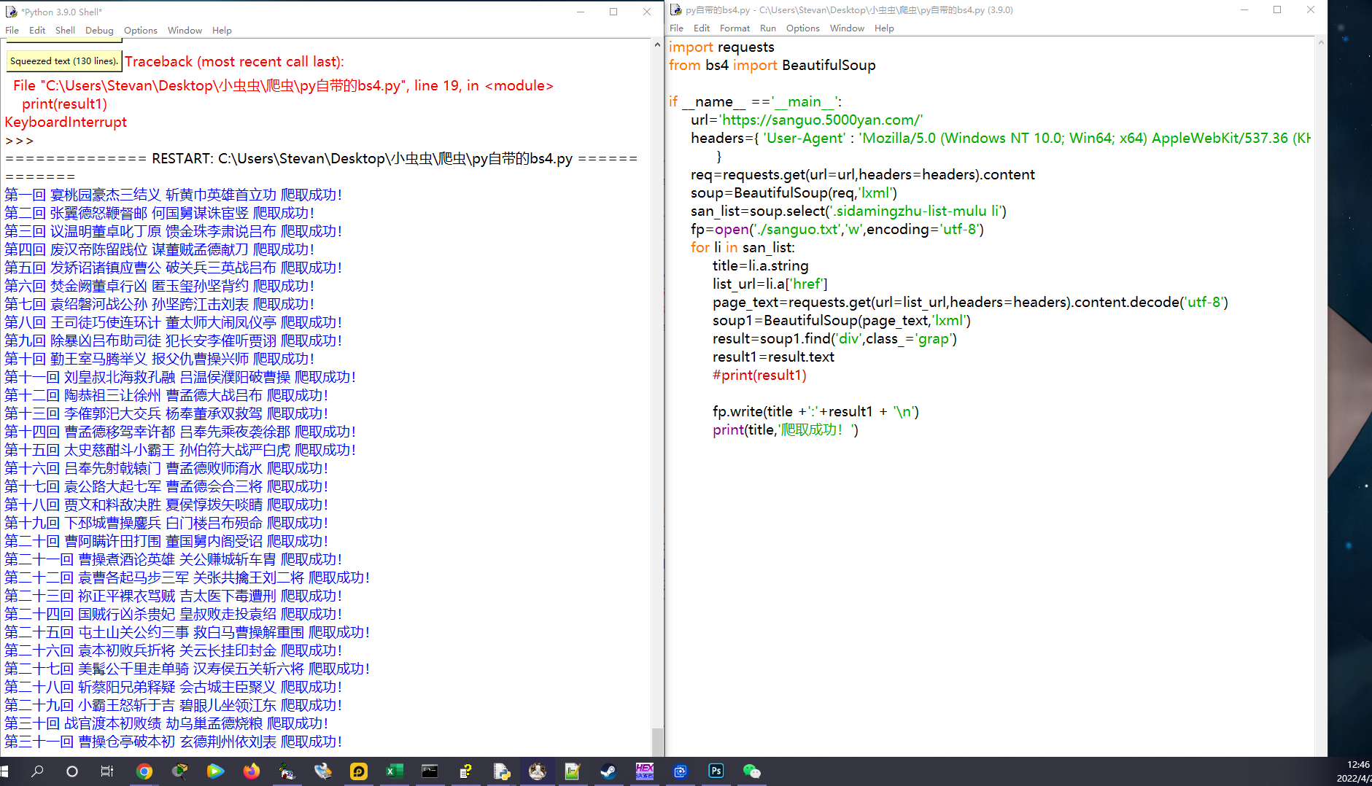
Task: Open Window menu in Python Shell
Action: point(185,30)
